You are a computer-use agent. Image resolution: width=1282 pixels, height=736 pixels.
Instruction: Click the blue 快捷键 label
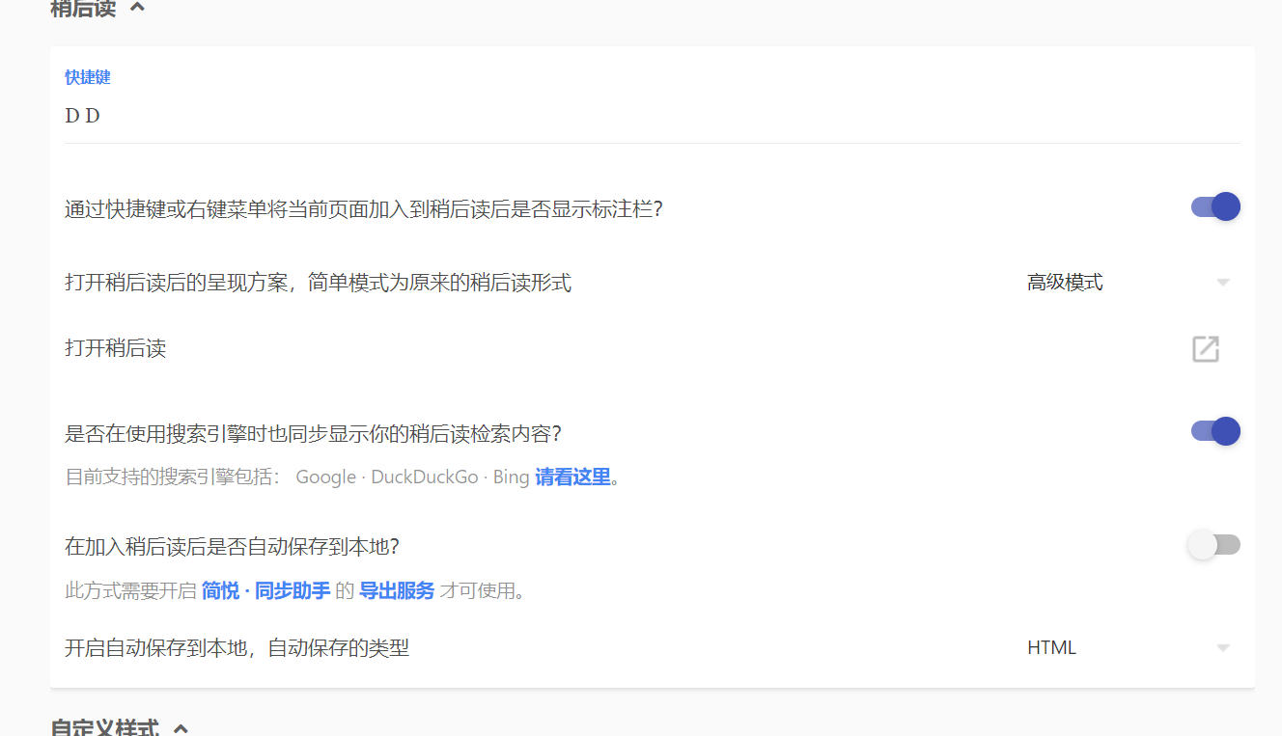(87, 77)
